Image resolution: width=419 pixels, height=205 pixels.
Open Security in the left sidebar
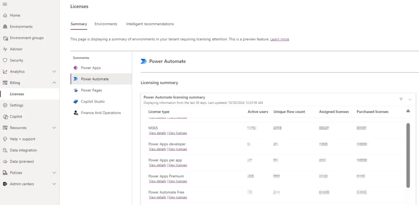pyautogui.click(x=29, y=60)
